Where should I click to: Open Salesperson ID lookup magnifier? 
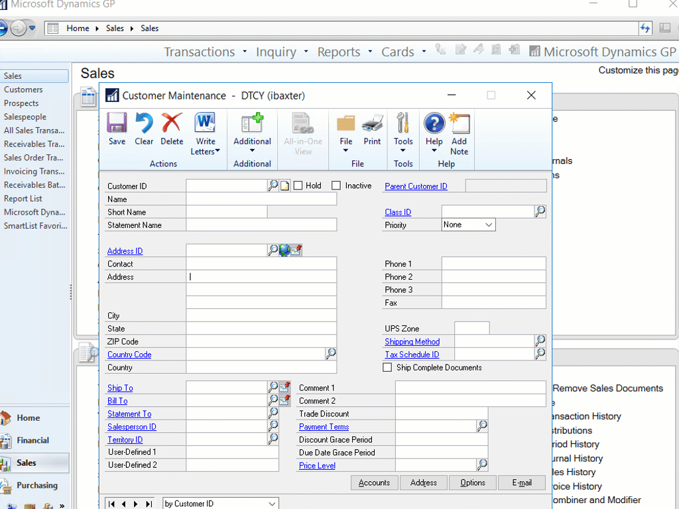pos(273,426)
